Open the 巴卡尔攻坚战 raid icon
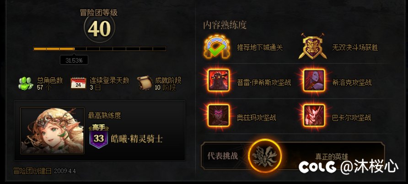The width and height of the screenshot is (408, 184). coord(314,115)
